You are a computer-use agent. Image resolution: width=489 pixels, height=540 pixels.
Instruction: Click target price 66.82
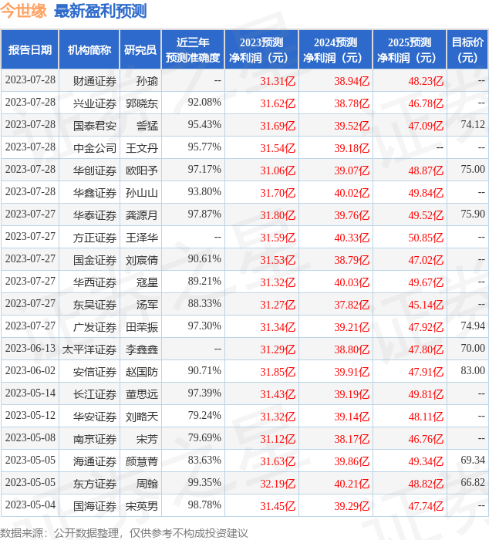473,483
